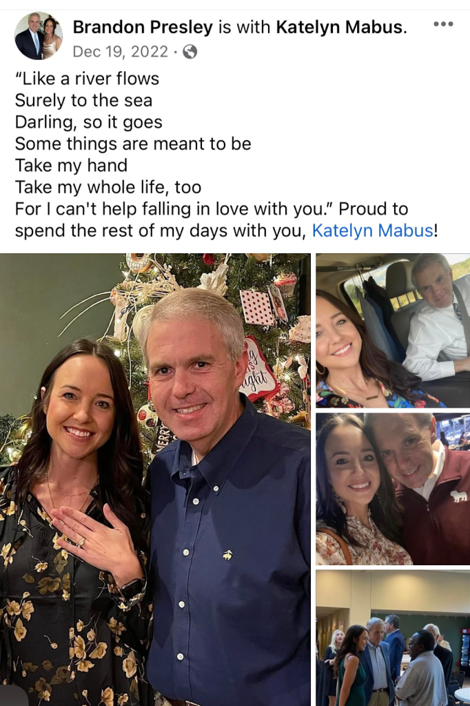Image resolution: width=470 pixels, height=706 pixels.
Task: Tap the 'Take my whole life, too' line
Action: (x=108, y=187)
